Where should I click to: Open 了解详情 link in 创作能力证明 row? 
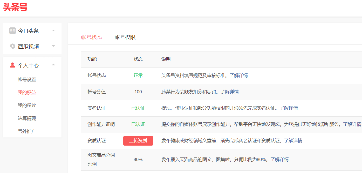pyautogui.click(x=352, y=124)
